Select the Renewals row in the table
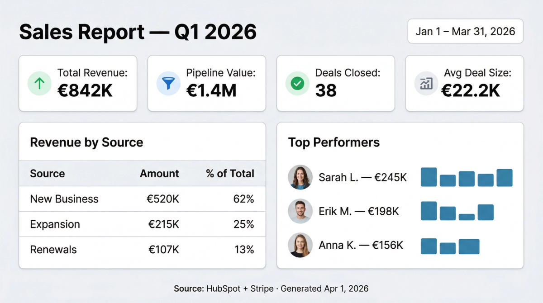 tap(142, 250)
